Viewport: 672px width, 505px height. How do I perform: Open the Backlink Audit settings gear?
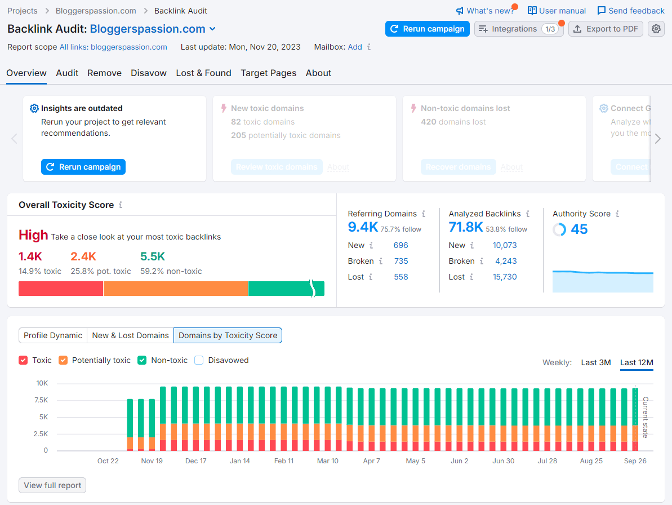pos(656,29)
